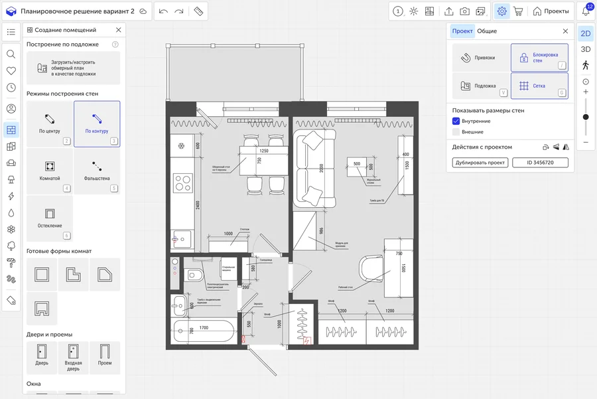Screen dimensions: 597x399
Task: Click the undo arrow
Action: pyautogui.click(x=163, y=11)
